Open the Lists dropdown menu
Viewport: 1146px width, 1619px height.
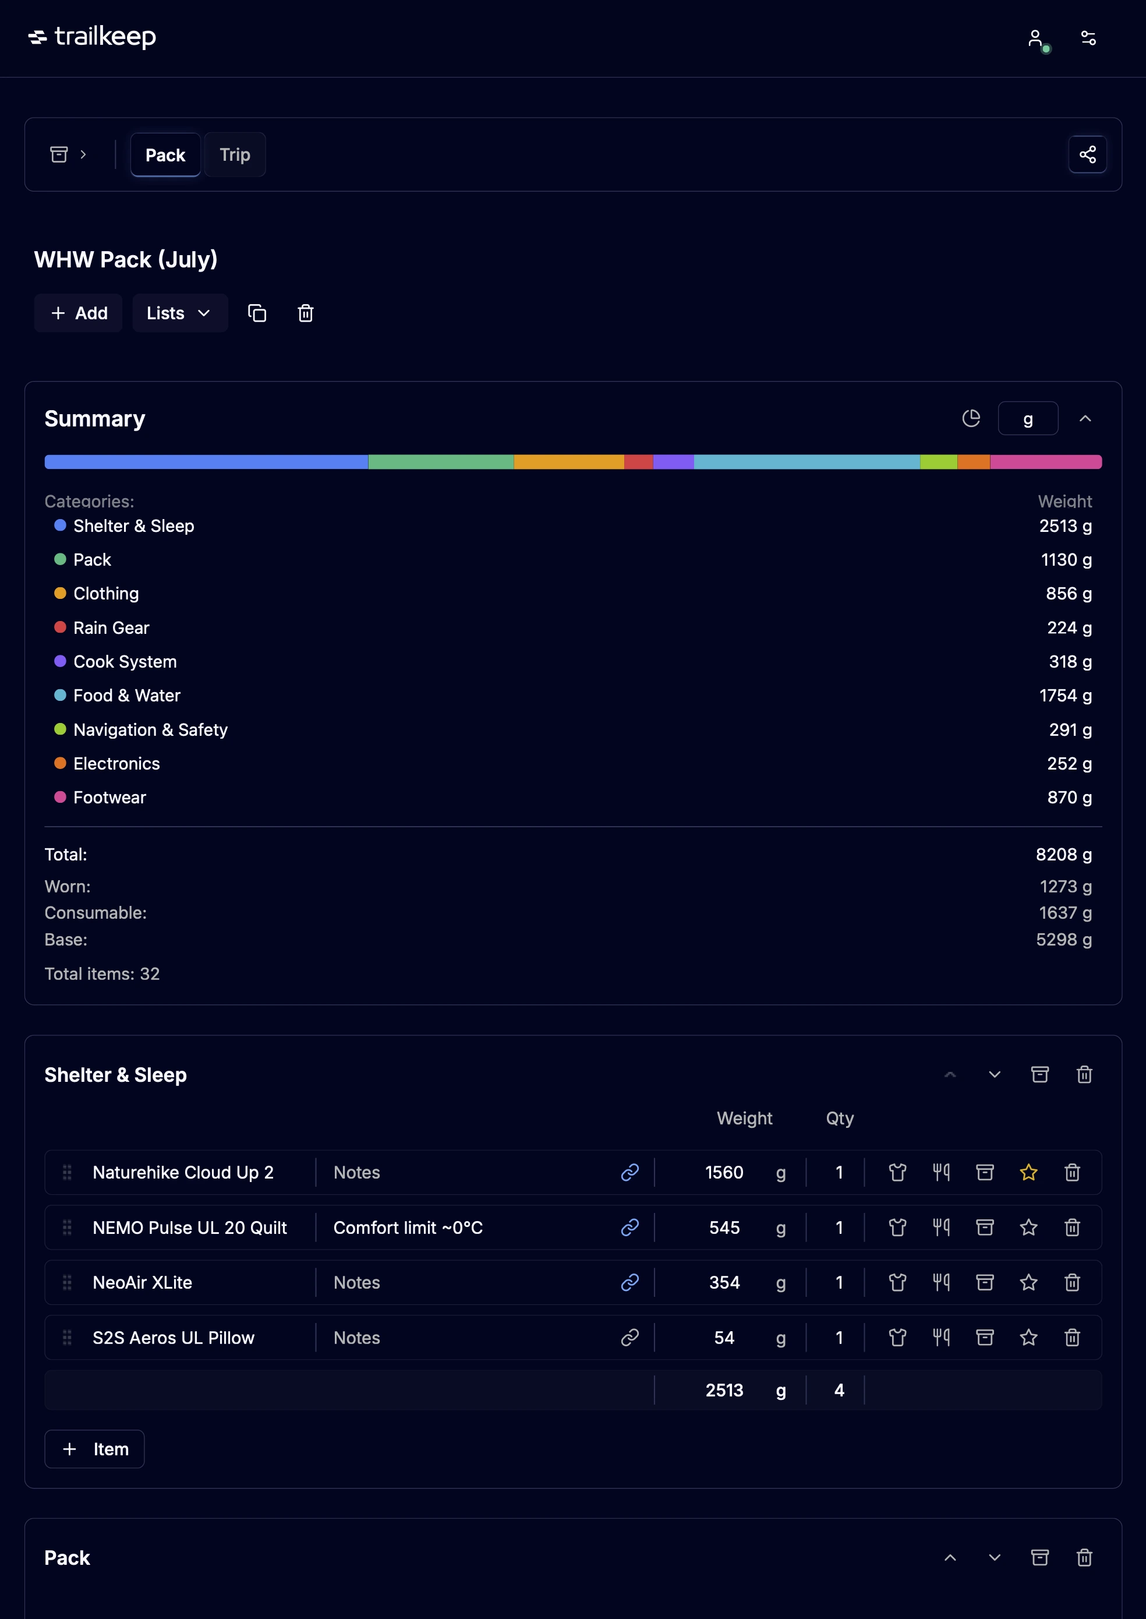tap(180, 313)
